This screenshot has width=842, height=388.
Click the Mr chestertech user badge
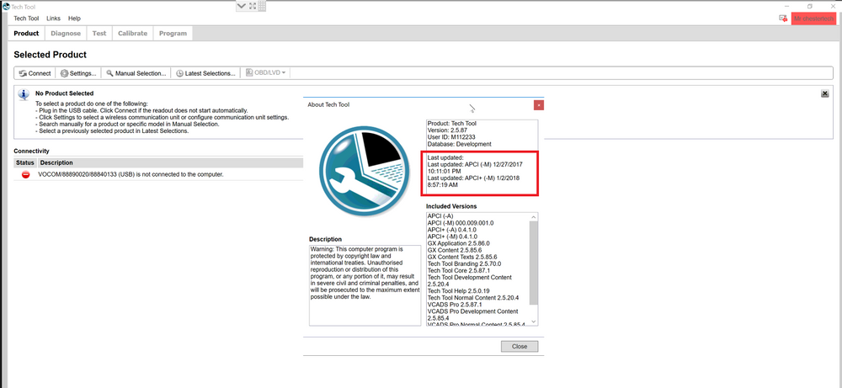[813, 19]
